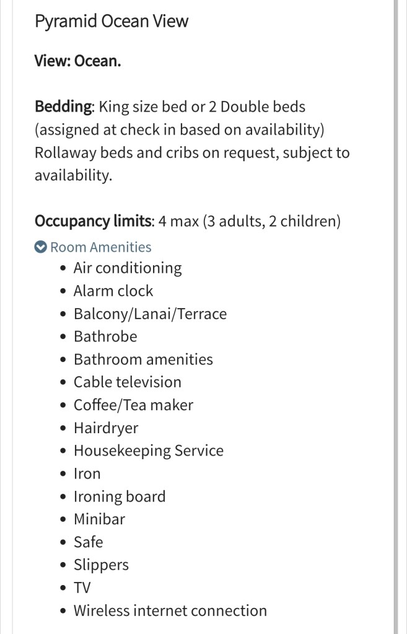Select the Bathrobe list item

pos(105,337)
